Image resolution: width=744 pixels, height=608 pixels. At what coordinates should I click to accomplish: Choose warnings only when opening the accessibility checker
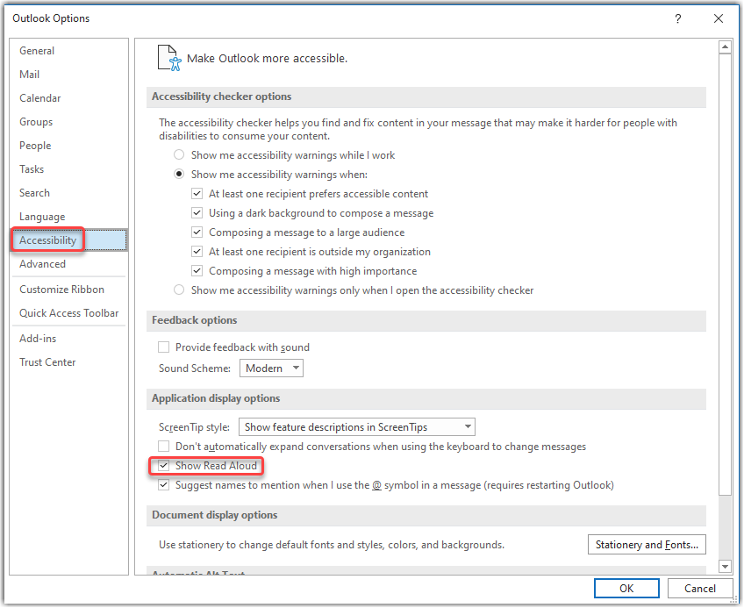[179, 290]
